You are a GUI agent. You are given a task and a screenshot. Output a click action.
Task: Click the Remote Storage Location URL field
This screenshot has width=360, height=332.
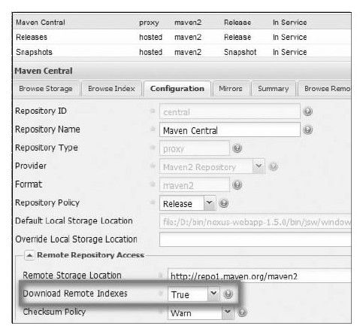pyautogui.click(x=259, y=276)
